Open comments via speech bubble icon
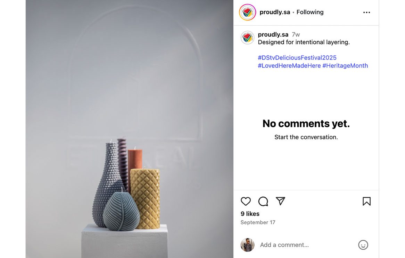This screenshot has height=258, width=405. click(263, 201)
